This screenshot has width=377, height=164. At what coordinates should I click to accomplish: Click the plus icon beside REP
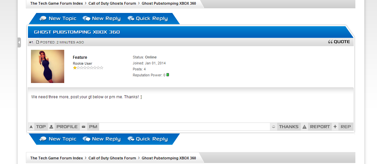(x=335, y=126)
